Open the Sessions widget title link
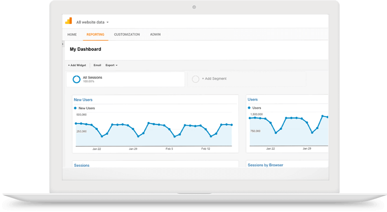The height and width of the screenshot is (212, 387). tap(82, 165)
